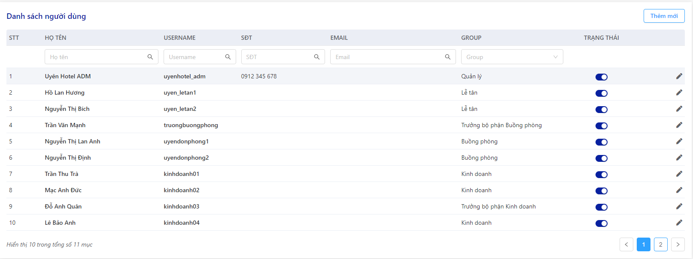
Task: Toggle status of Nguyễn Thị Lan Anh
Action: pos(601,142)
